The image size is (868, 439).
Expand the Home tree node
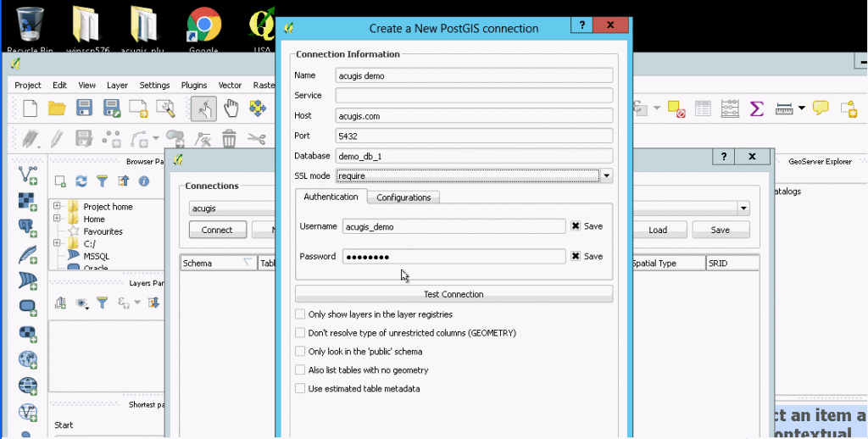pos(57,219)
